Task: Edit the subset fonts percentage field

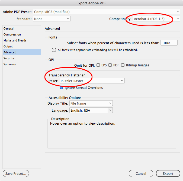Action: (169, 43)
